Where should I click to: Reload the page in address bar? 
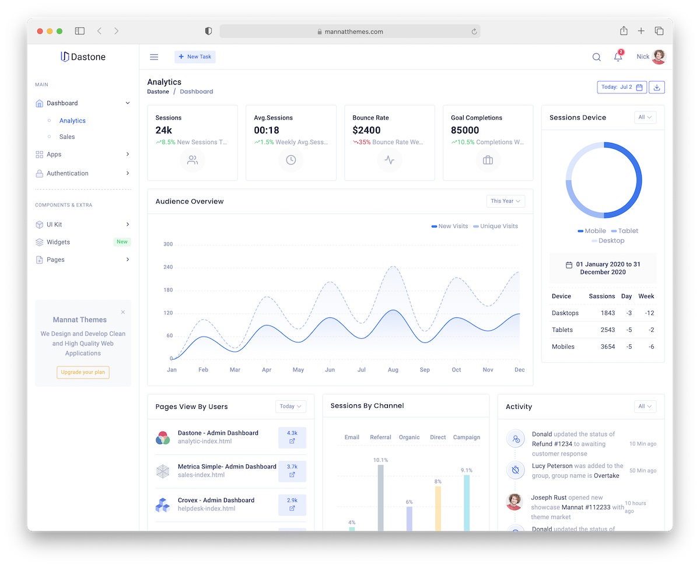(474, 32)
